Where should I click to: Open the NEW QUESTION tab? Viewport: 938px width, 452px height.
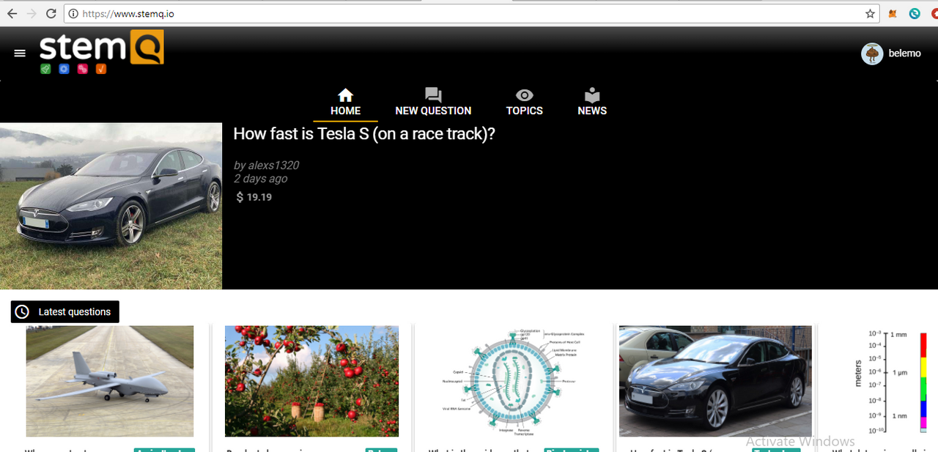click(x=433, y=103)
